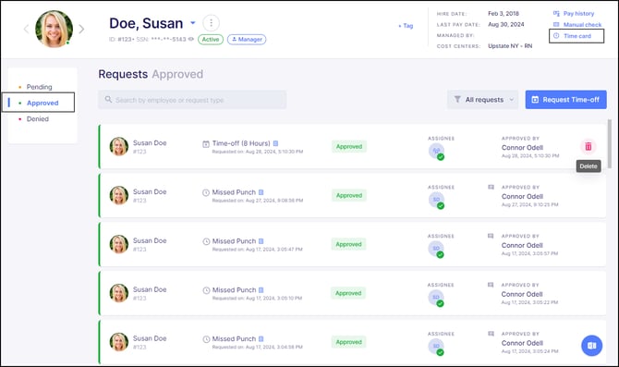Go to the next employee with the right arrow
Viewport: 619px width, 367px height.
pyautogui.click(x=81, y=29)
